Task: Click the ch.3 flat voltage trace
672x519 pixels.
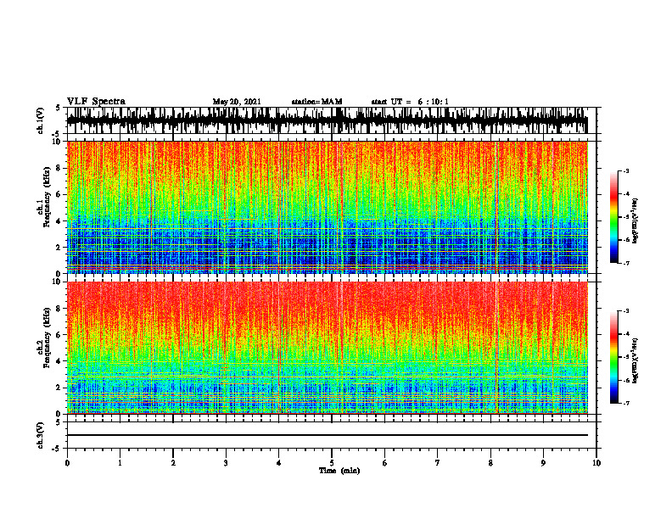Action: (328, 435)
